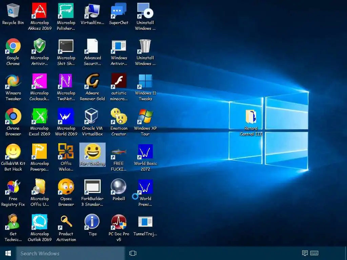Open the Free Registry Fix shortcut

13,193
